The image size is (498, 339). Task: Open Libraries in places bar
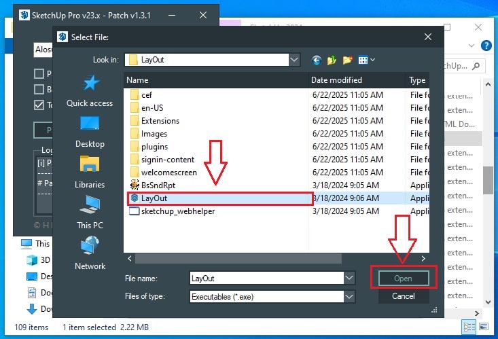click(x=90, y=173)
